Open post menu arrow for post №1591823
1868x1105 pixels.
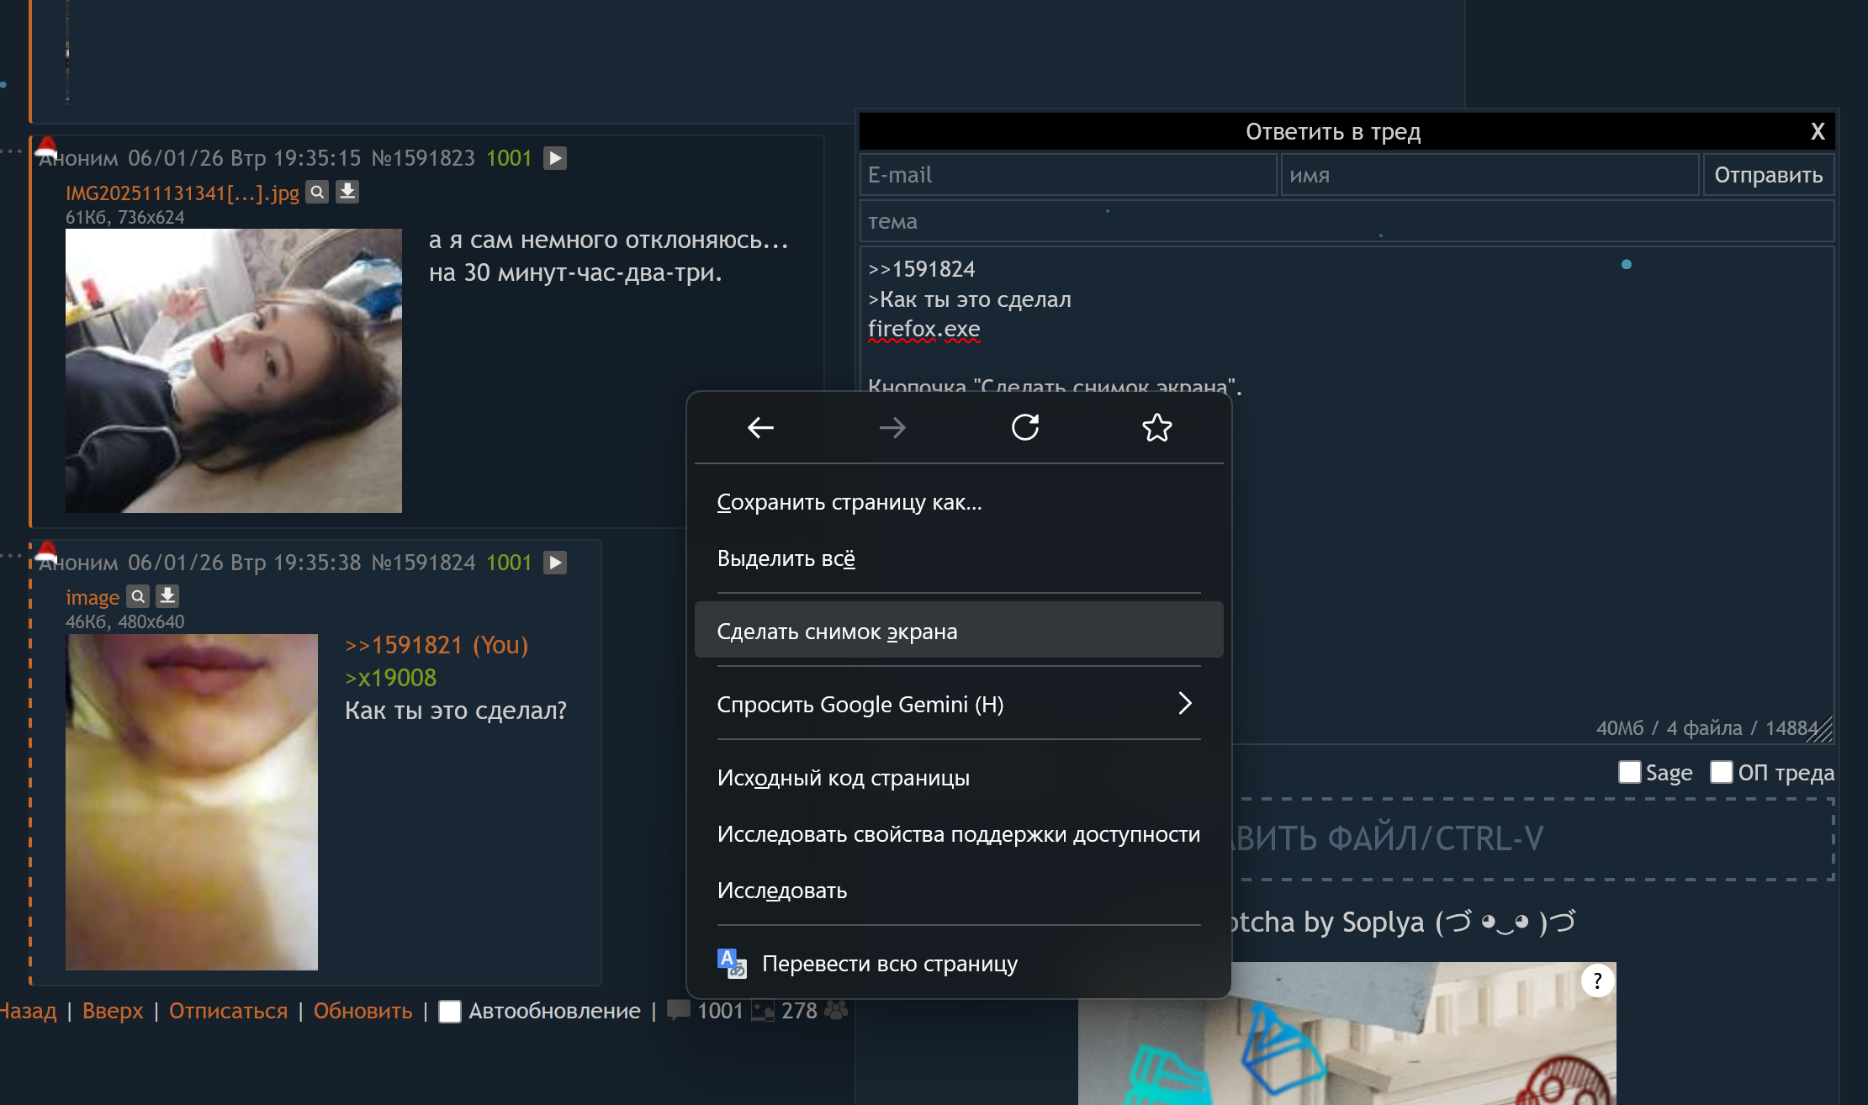coord(555,158)
